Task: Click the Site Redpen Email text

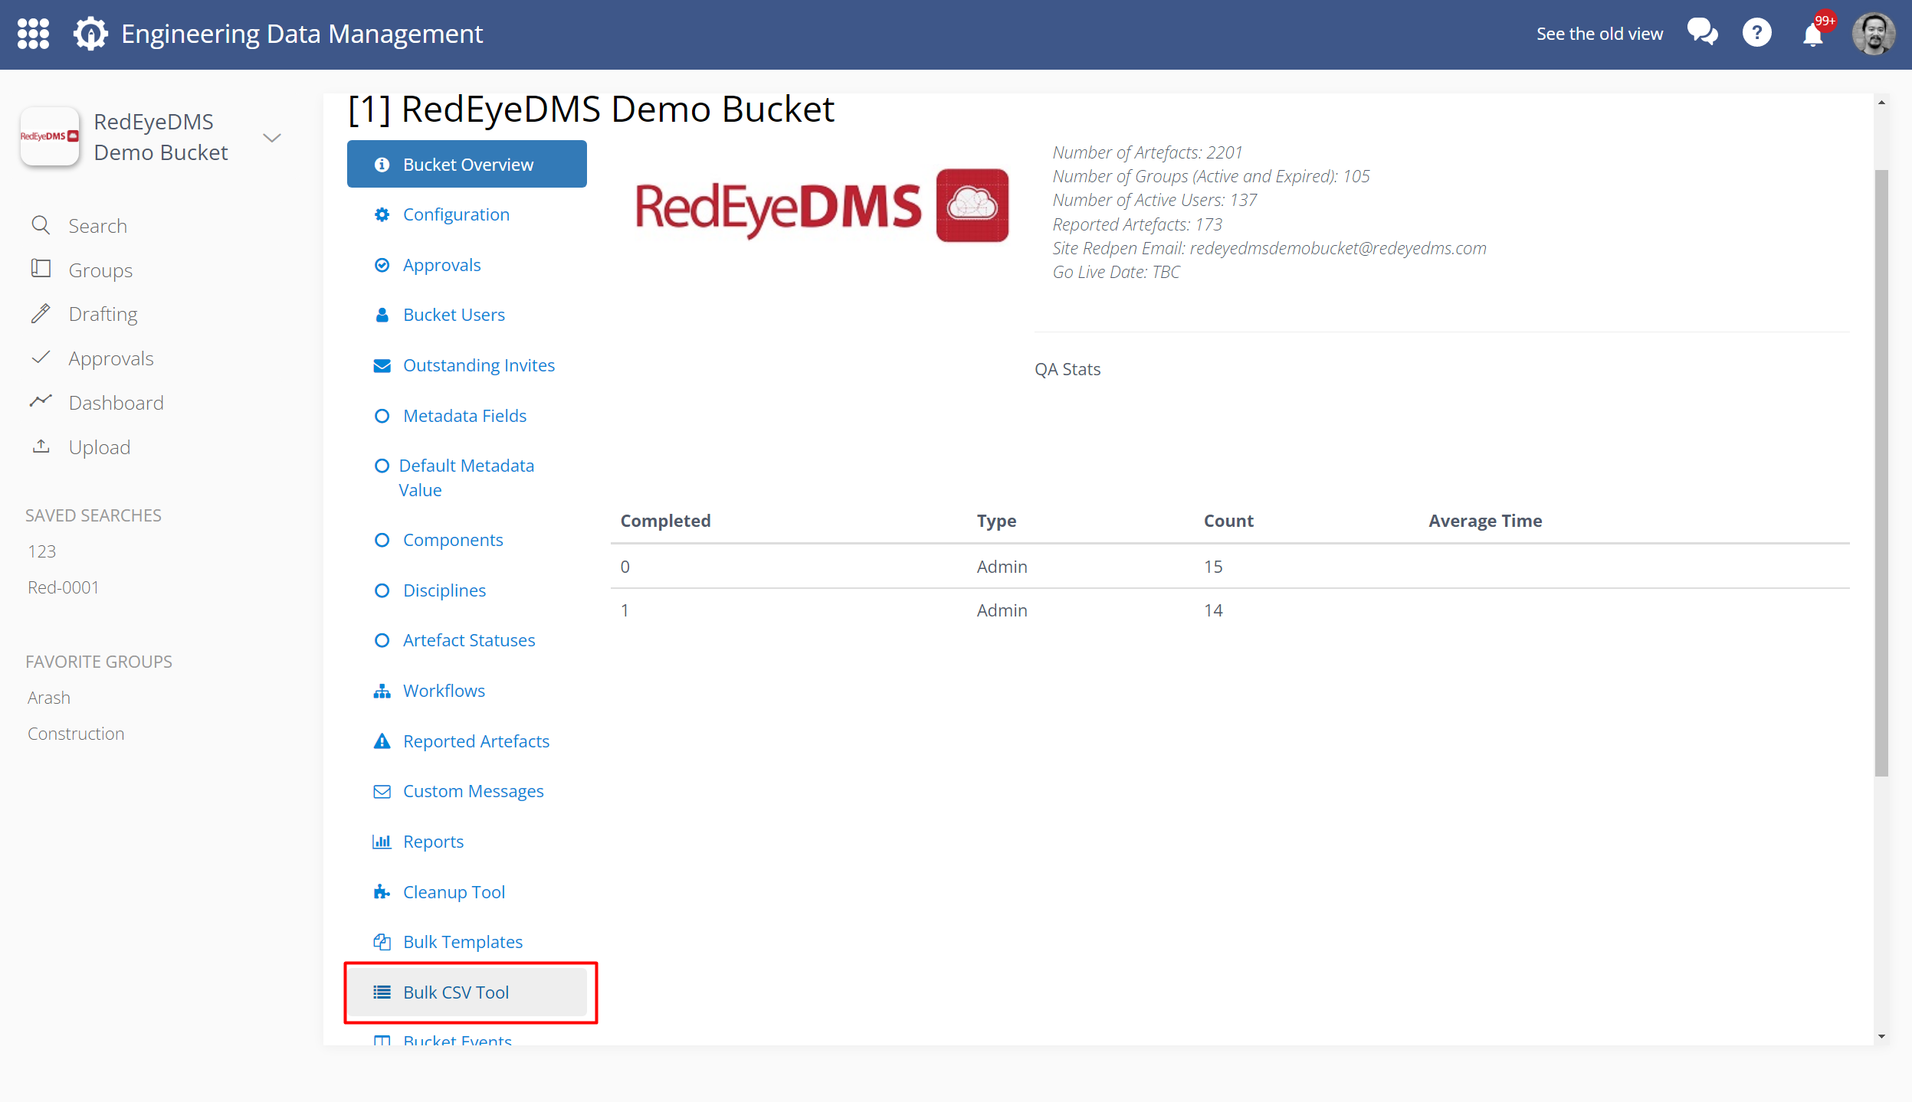Action: 1269,248
